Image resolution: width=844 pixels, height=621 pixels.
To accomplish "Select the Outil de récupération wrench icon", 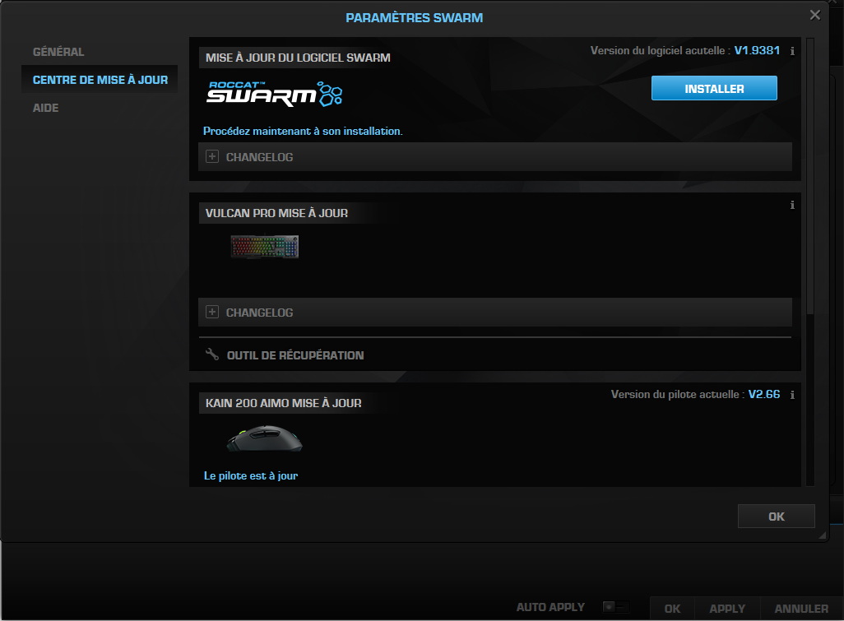I will (x=212, y=355).
